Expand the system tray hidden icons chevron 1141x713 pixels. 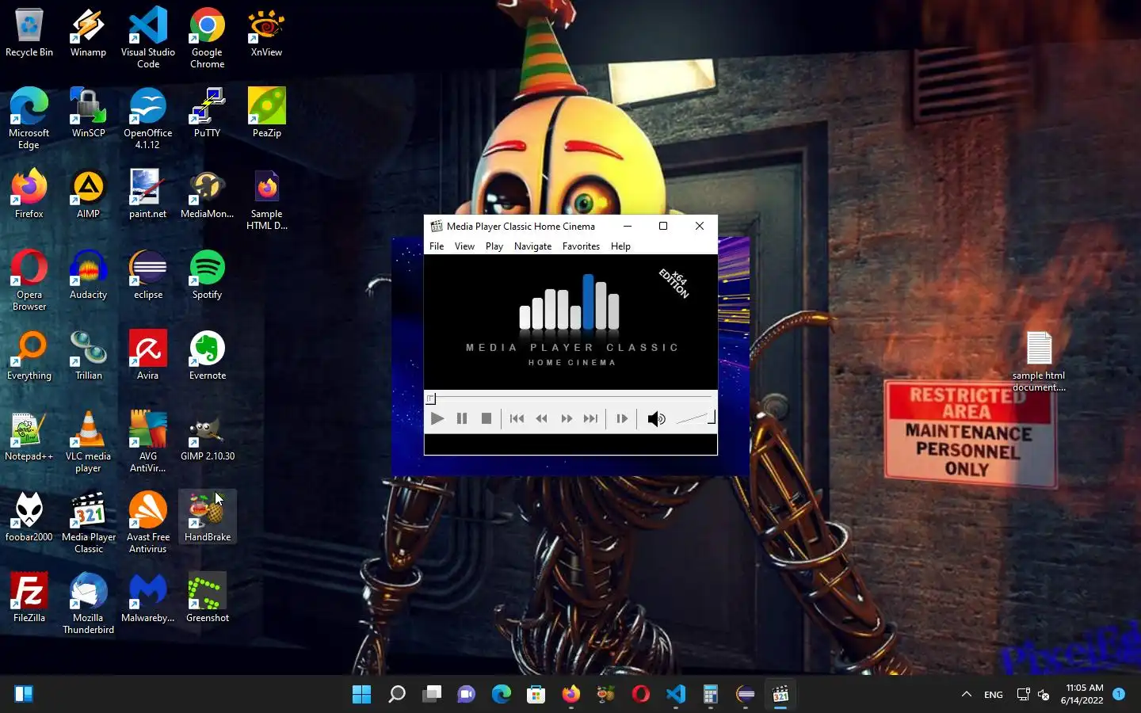[x=966, y=694]
